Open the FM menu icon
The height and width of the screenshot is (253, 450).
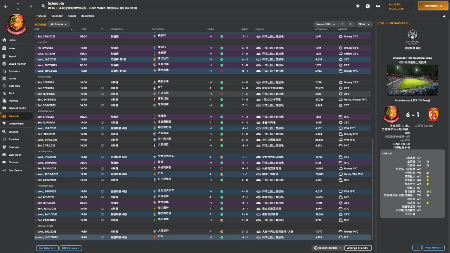(378, 6)
